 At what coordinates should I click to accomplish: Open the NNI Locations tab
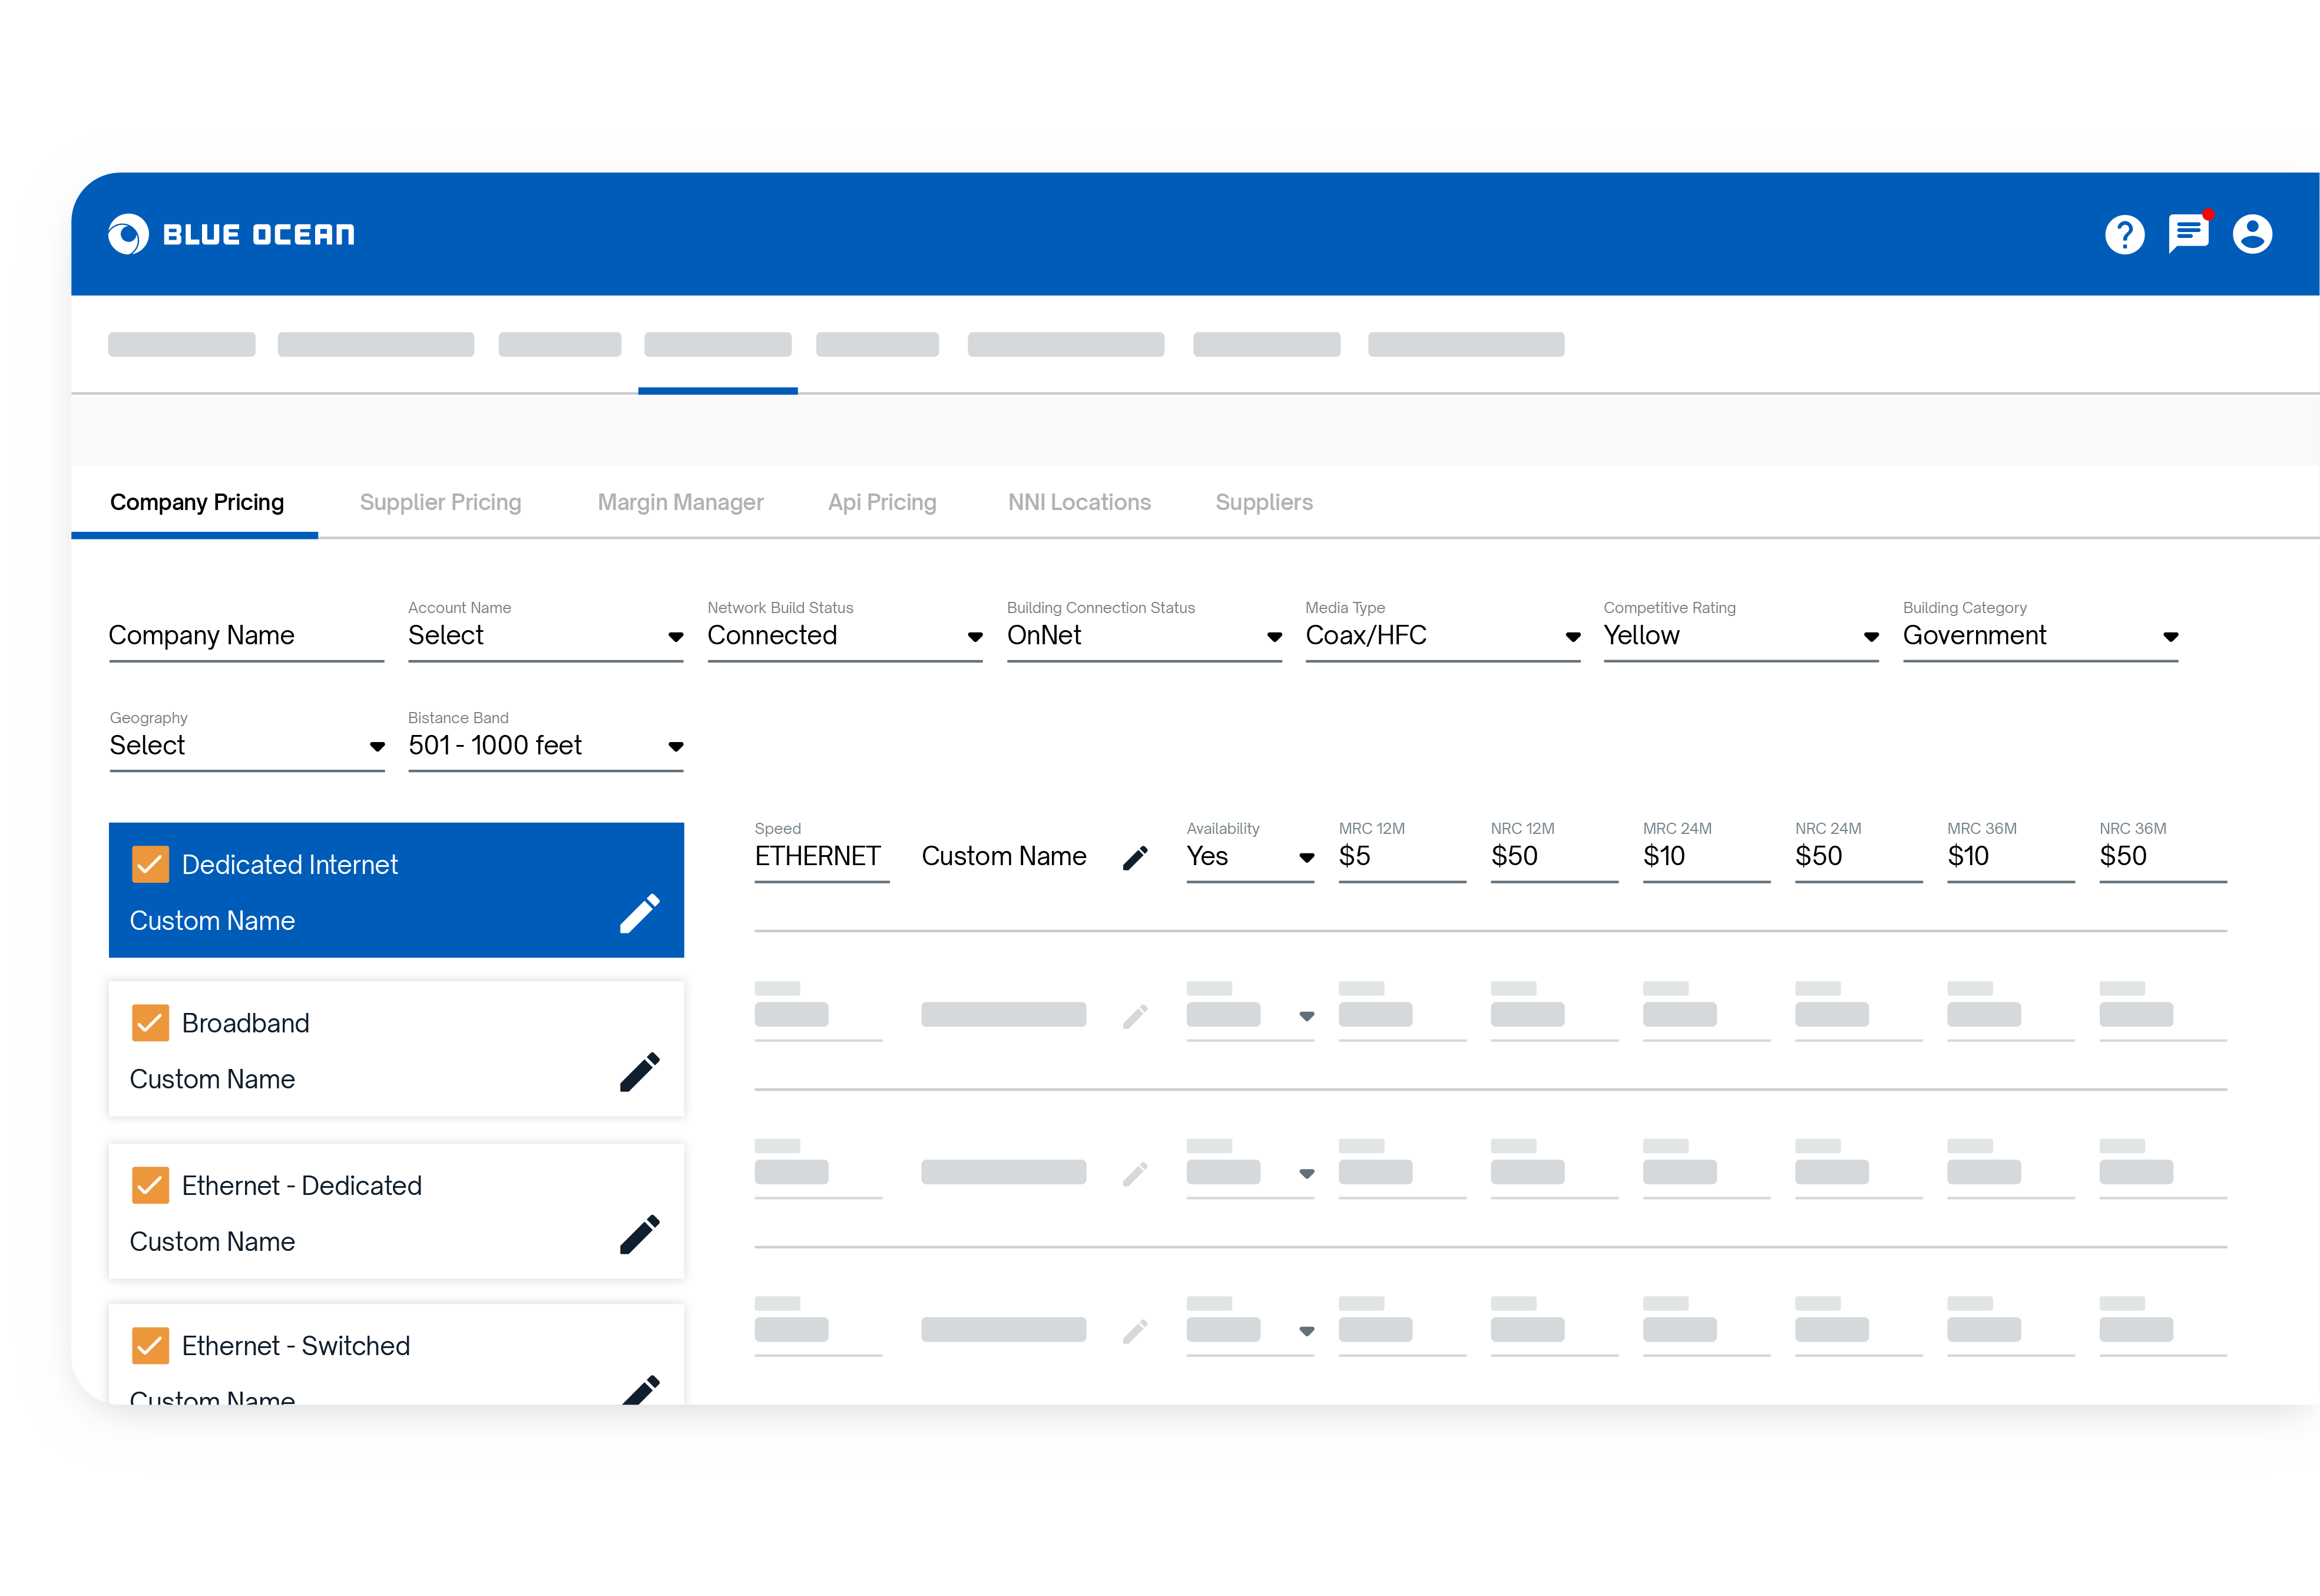click(x=1079, y=502)
